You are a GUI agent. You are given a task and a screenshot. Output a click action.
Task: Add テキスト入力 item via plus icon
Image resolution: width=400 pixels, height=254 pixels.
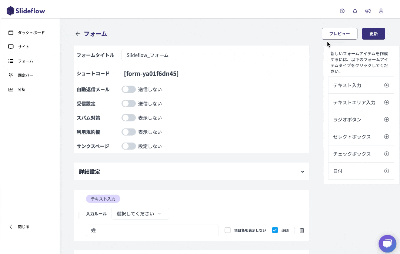[386, 85]
